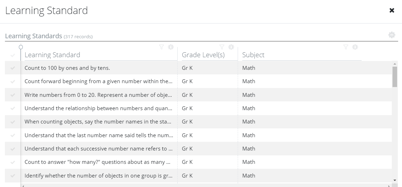Open Learning Standard column settings gear

(171, 47)
